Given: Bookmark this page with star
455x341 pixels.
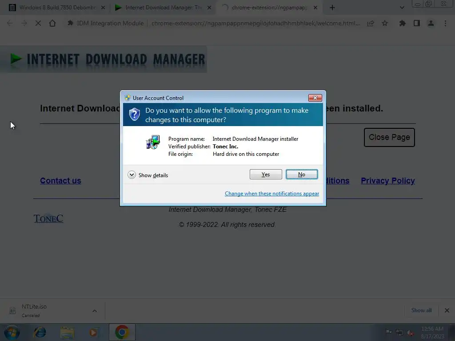Looking at the screenshot, I should (x=385, y=23).
